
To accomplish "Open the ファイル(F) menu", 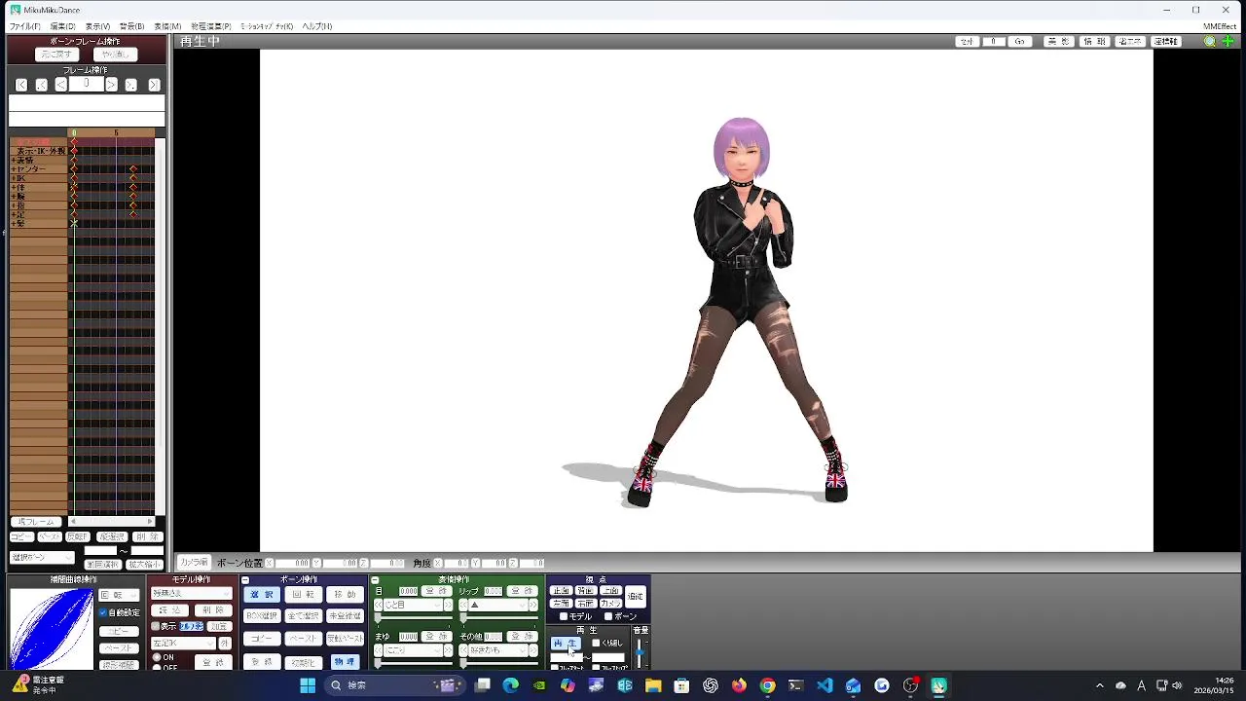I will pyautogui.click(x=24, y=26).
